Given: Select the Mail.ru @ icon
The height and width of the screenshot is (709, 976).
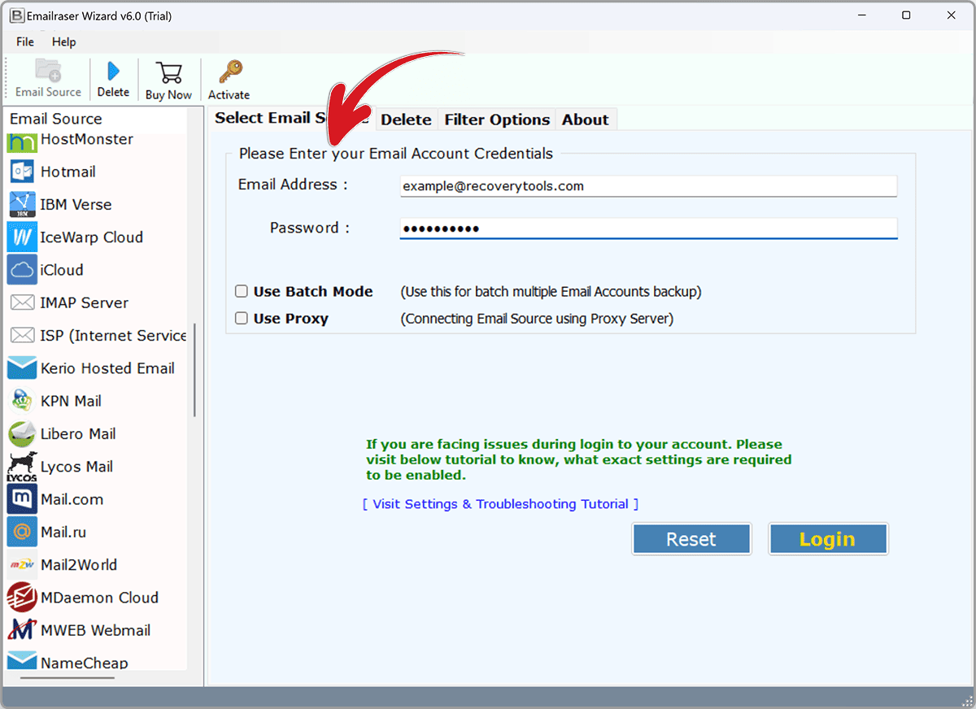Looking at the screenshot, I should pyautogui.click(x=21, y=532).
